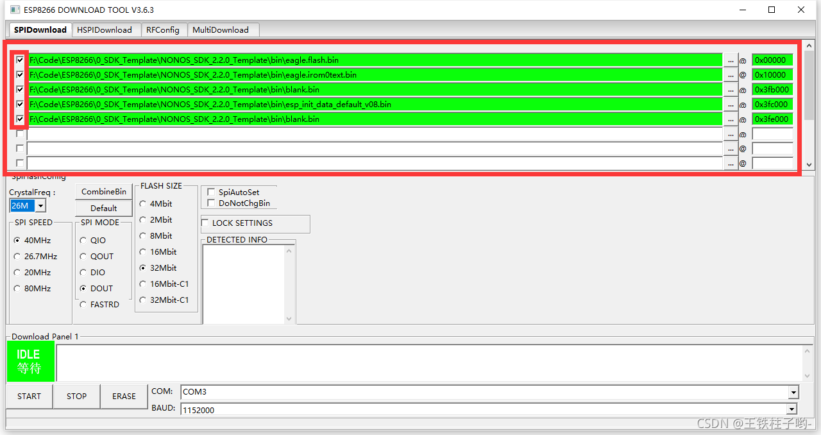Screen dimensions: 821x435
Task: Expand the BAUD rate dropdown showing 1152000
Action: point(792,409)
